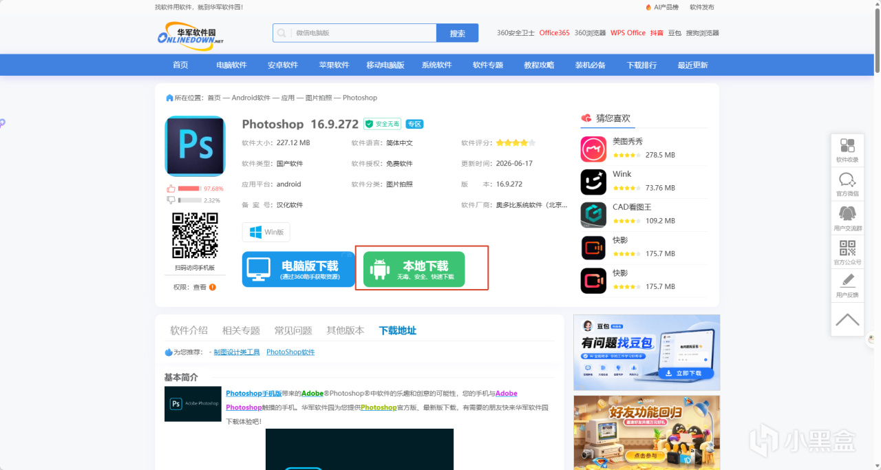Click the Photoshop手机版 link in description
881x470 pixels.
point(253,393)
